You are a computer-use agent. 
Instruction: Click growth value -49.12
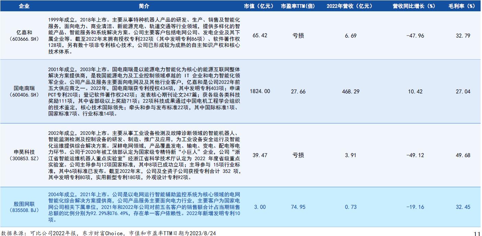click(x=415, y=155)
